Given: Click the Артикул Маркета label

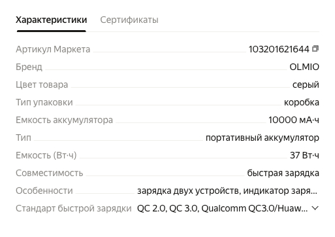Looking at the screenshot, I should coord(53,49).
